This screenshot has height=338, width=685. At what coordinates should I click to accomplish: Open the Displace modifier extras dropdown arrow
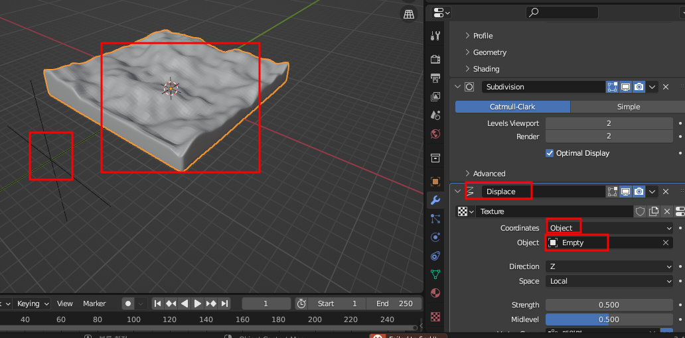click(x=652, y=191)
